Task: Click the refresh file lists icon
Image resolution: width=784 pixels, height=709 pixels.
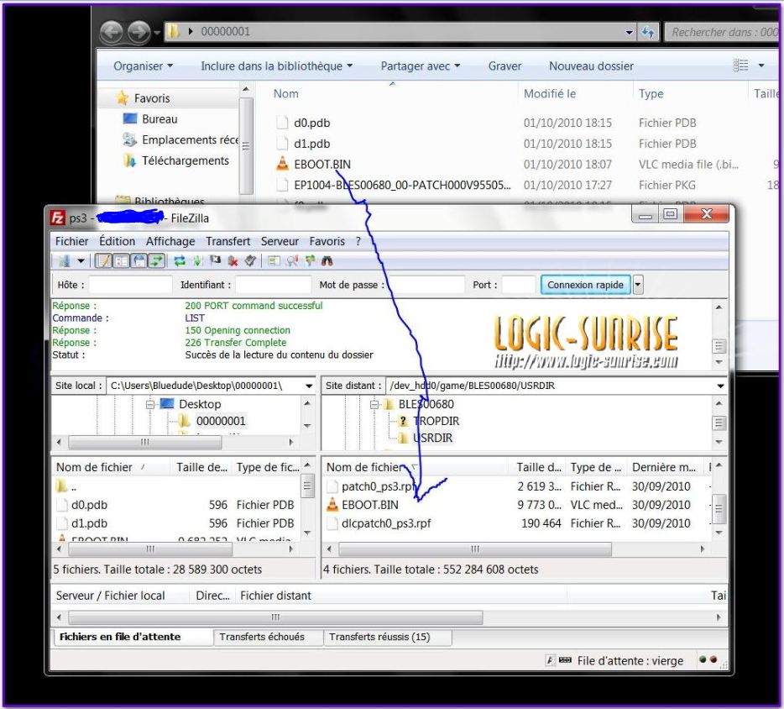Action: pyautogui.click(x=180, y=260)
